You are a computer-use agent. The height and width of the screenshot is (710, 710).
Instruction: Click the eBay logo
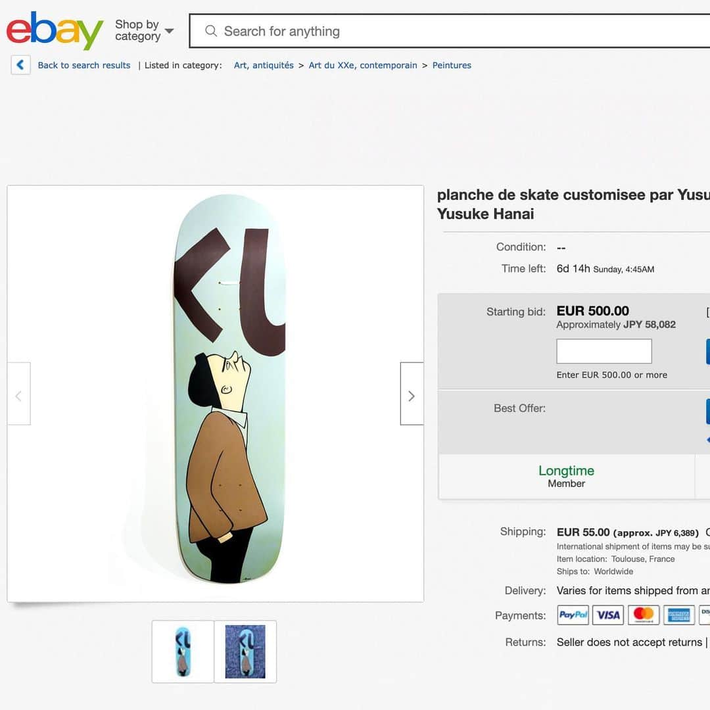click(55, 31)
